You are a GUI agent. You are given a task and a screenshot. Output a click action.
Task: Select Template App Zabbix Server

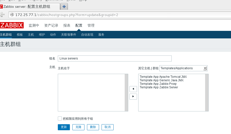159,87
